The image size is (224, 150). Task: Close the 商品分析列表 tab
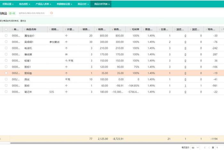(x=109, y=4)
